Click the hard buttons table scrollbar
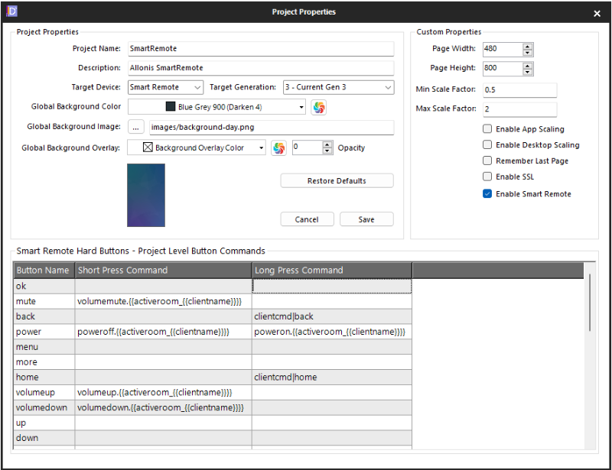Viewport: 612px width, 470px height. [x=590, y=303]
